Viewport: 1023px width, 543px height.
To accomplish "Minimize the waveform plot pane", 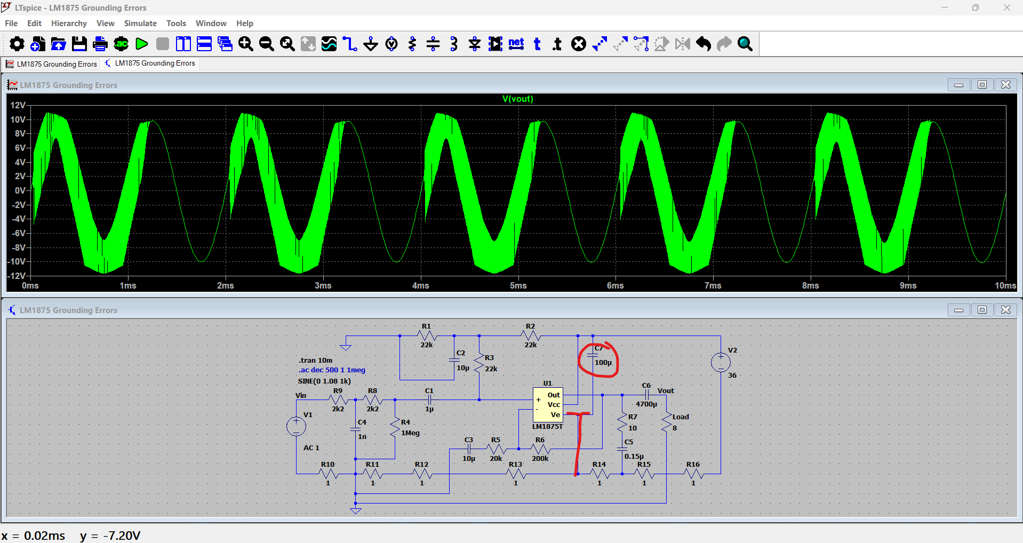I will point(958,85).
